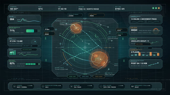Expand the Fire Risk HIGH panel

(x=146, y=31)
